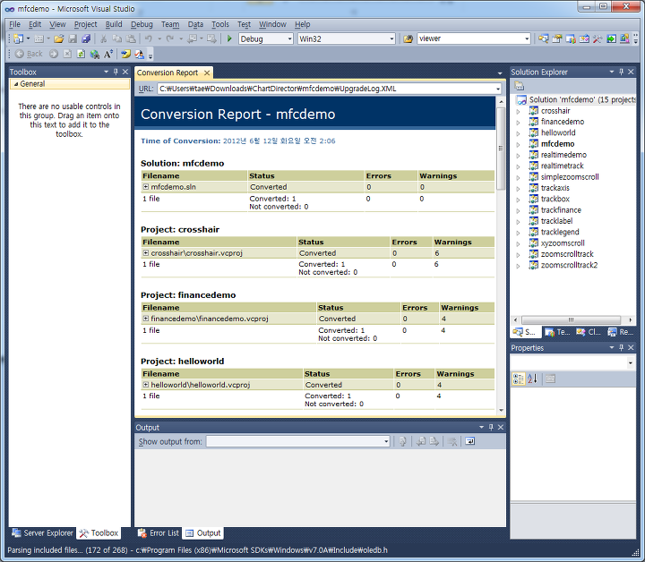Viewport: 645px width, 562px height.
Task: Toggle auto-hide pin on Solution Explorer
Action: [x=621, y=72]
